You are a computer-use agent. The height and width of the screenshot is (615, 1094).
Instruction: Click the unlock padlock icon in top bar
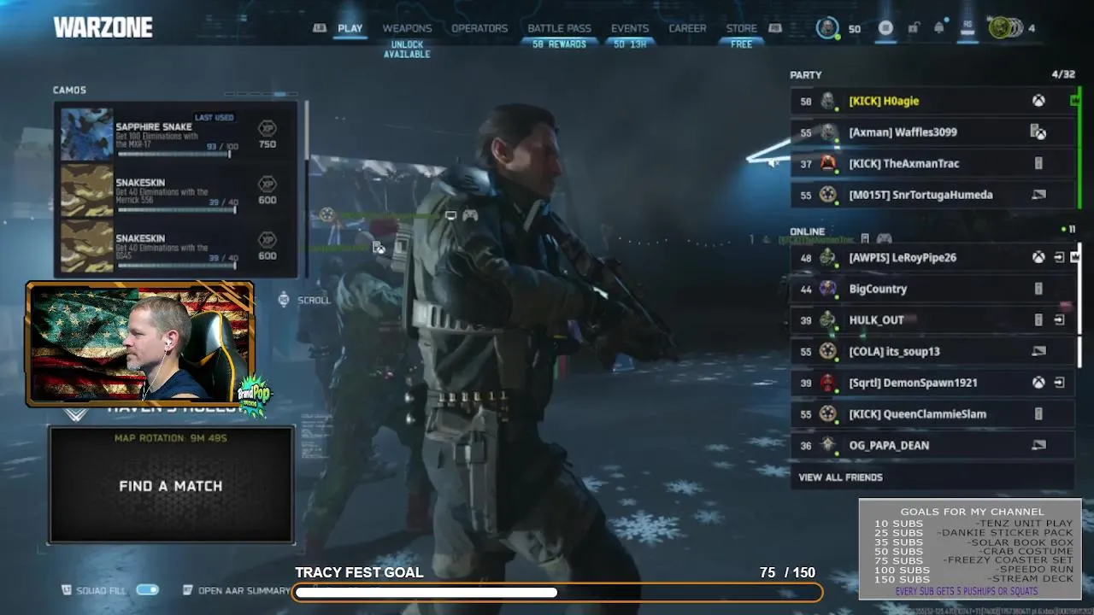tap(913, 28)
